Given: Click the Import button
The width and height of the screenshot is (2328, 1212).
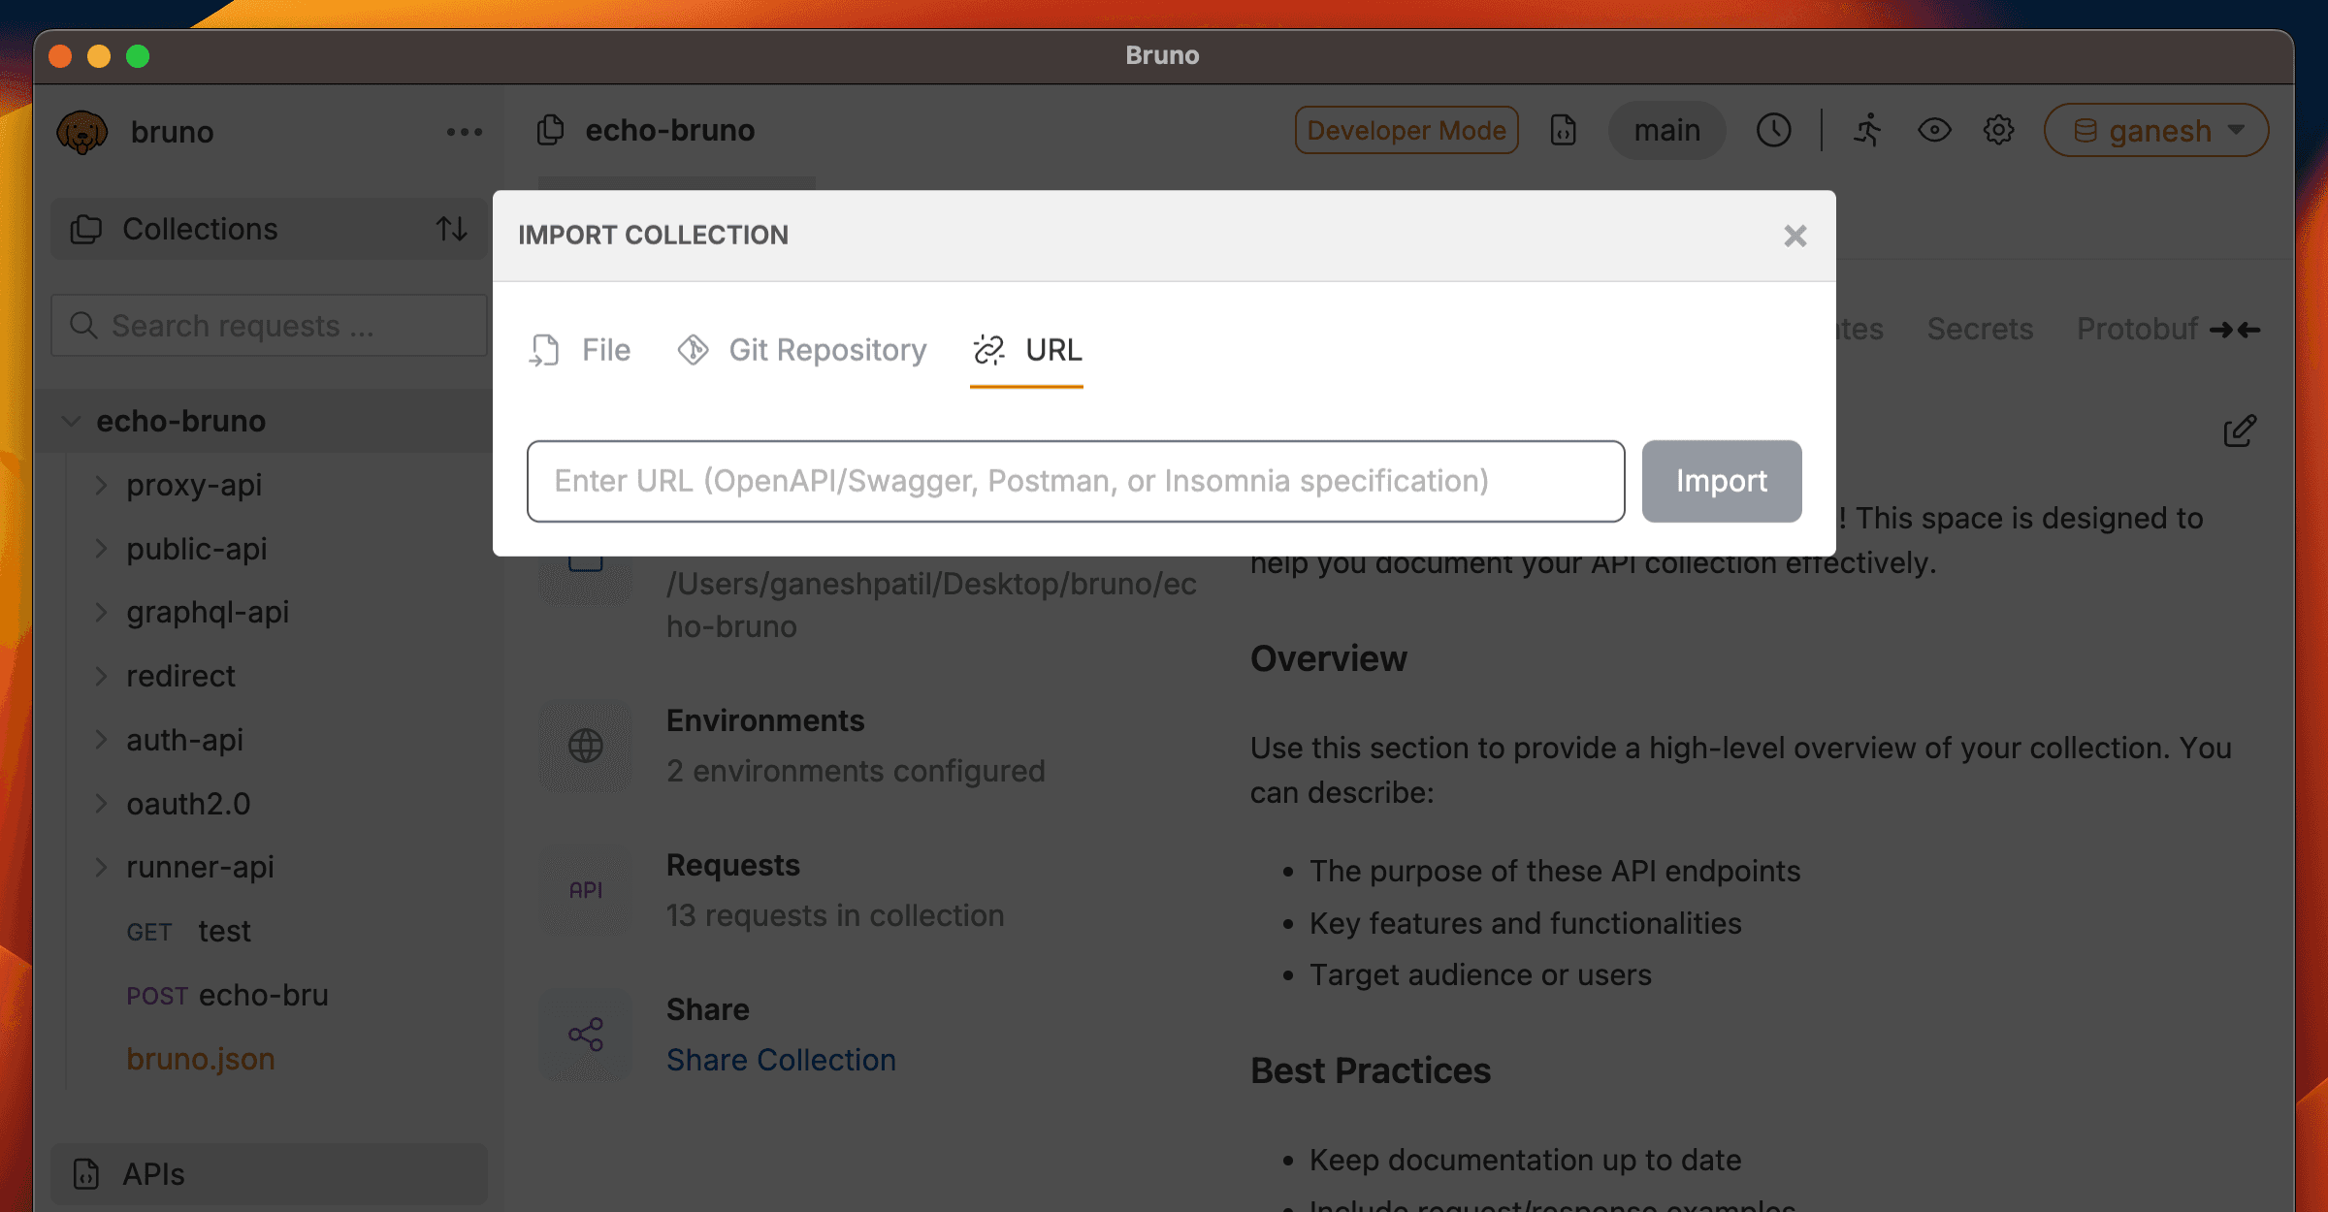Looking at the screenshot, I should 1721,481.
